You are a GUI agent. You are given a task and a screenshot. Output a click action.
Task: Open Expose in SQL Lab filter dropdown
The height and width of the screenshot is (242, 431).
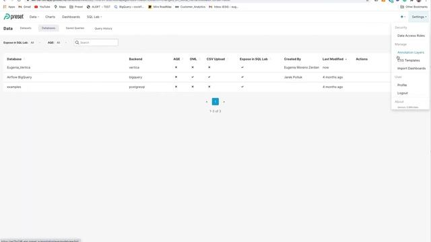[x=36, y=42]
